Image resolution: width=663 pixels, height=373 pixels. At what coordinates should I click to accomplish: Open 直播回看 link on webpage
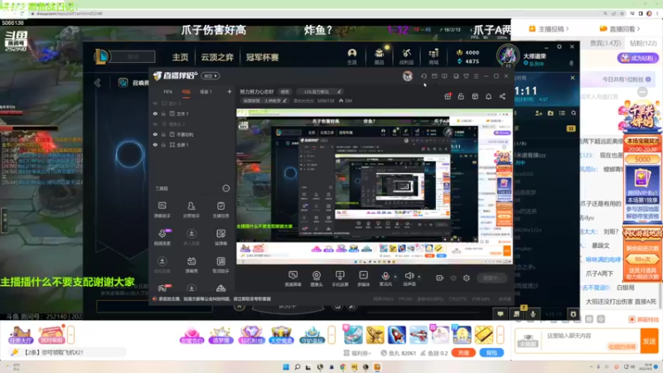pyautogui.click(x=621, y=29)
